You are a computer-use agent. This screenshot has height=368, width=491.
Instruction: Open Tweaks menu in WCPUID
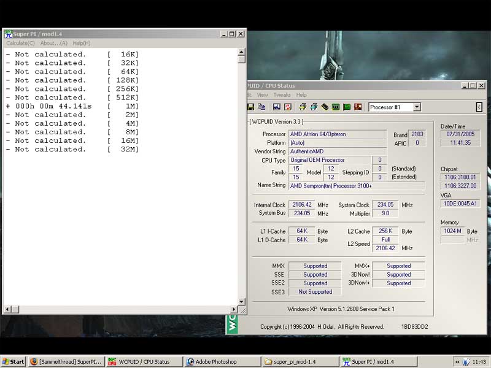point(282,95)
